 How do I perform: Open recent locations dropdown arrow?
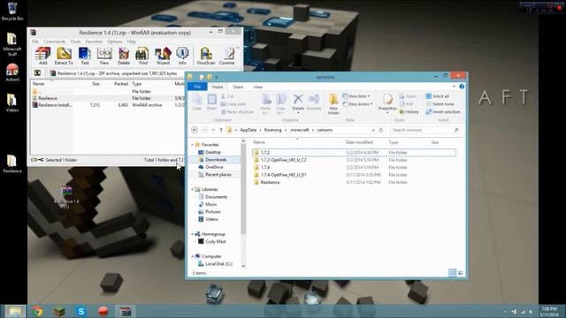coord(213,130)
